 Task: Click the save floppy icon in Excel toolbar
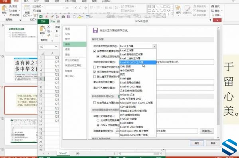click(69, 17)
